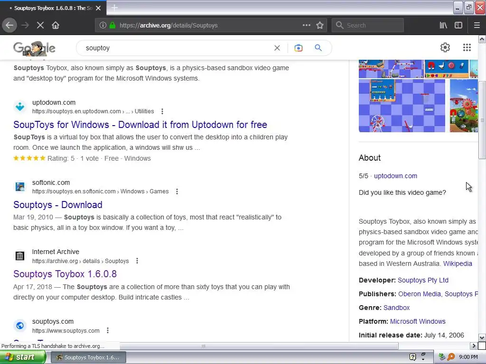Open the Wikipedia source link
Image resolution: width=486 pixels, height=364 pixels.
pyautogui.click(x=458, y=264)
